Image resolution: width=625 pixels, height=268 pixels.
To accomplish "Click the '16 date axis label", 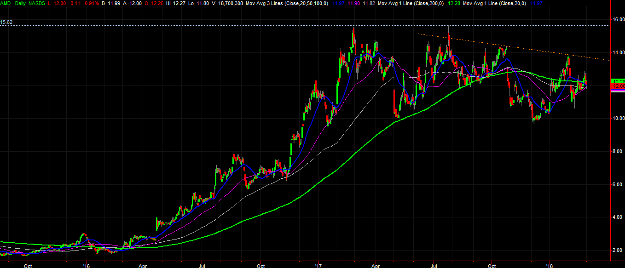I will 87,265.
